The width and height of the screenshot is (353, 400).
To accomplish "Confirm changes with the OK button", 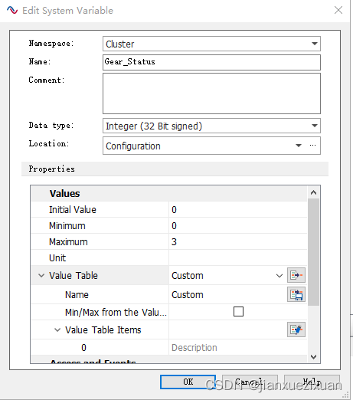I will [188, 382].
